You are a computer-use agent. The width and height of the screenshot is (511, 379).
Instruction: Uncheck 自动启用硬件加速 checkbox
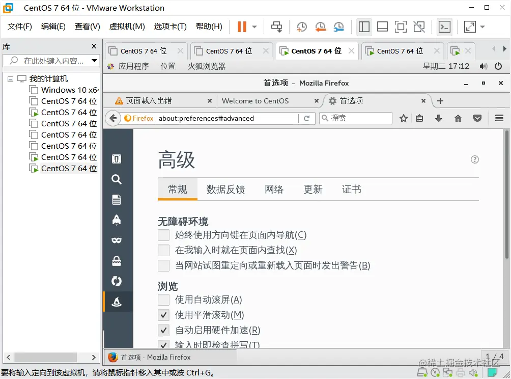(x=163, y=330)
